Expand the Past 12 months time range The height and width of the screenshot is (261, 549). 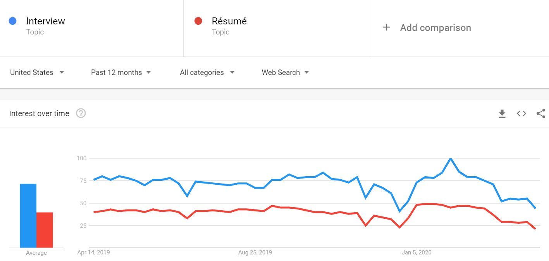[x=121, y=72]
